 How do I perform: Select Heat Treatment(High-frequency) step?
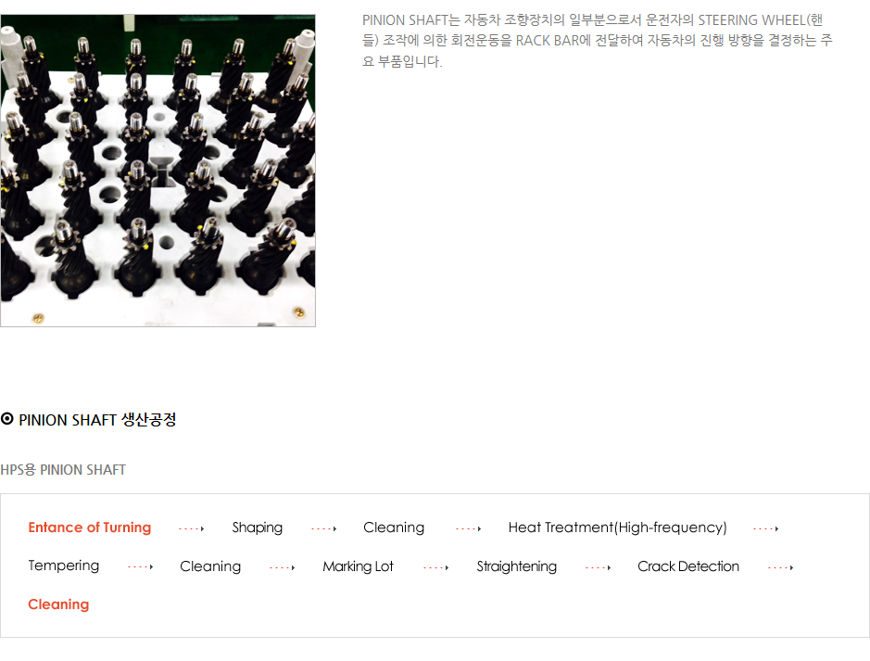[618, 528]
